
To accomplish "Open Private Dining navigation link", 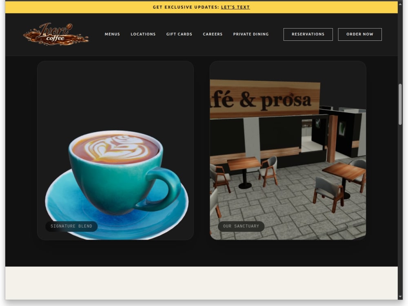I will click(x=251, y=34).
